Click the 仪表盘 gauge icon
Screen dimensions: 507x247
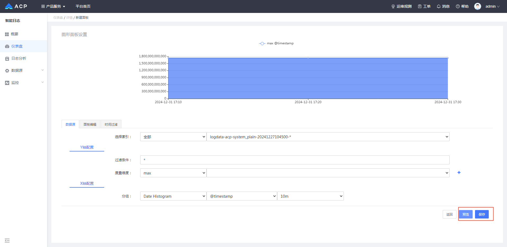(7, 46)
